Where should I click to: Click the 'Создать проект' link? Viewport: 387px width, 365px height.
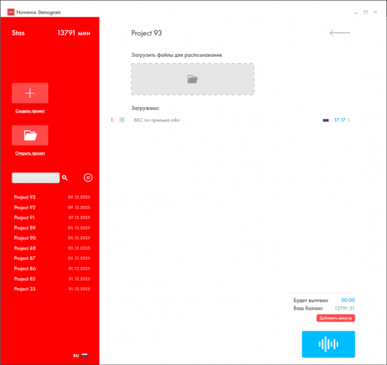pos(30,111)
